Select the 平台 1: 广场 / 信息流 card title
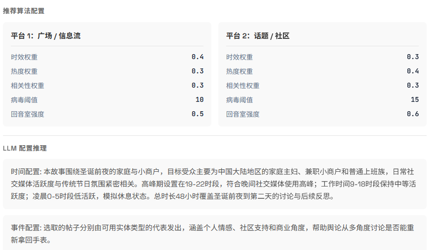 click(45, 36)
